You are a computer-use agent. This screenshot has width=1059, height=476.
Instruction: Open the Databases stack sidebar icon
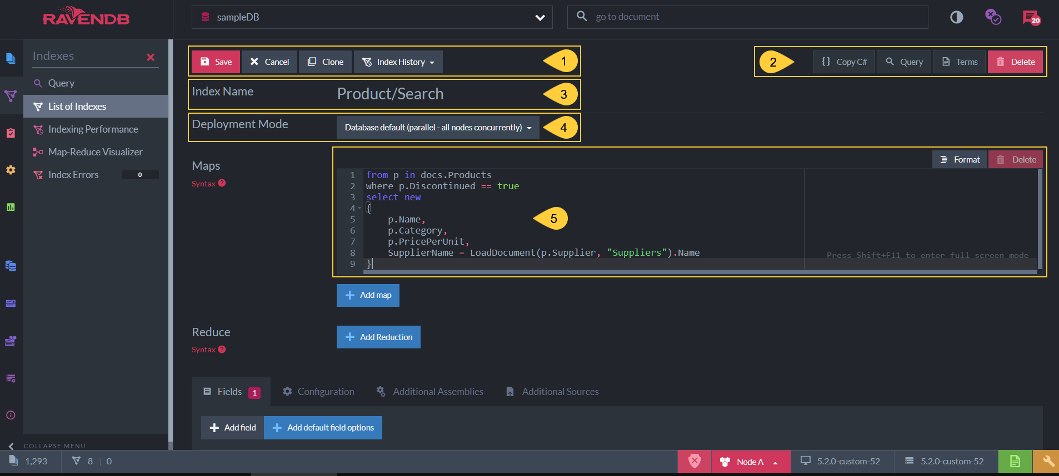tap(11, 266)
